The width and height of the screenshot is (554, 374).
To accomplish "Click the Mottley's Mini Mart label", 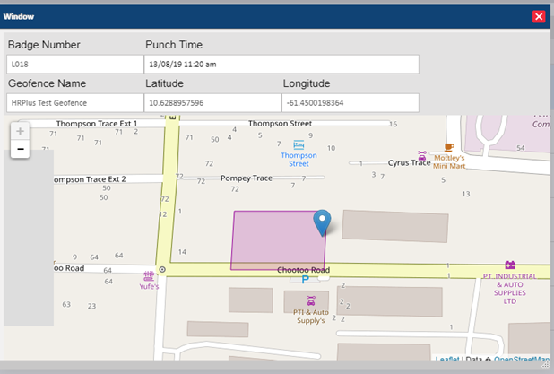I will pyautogui.click(x=449, y=162).
